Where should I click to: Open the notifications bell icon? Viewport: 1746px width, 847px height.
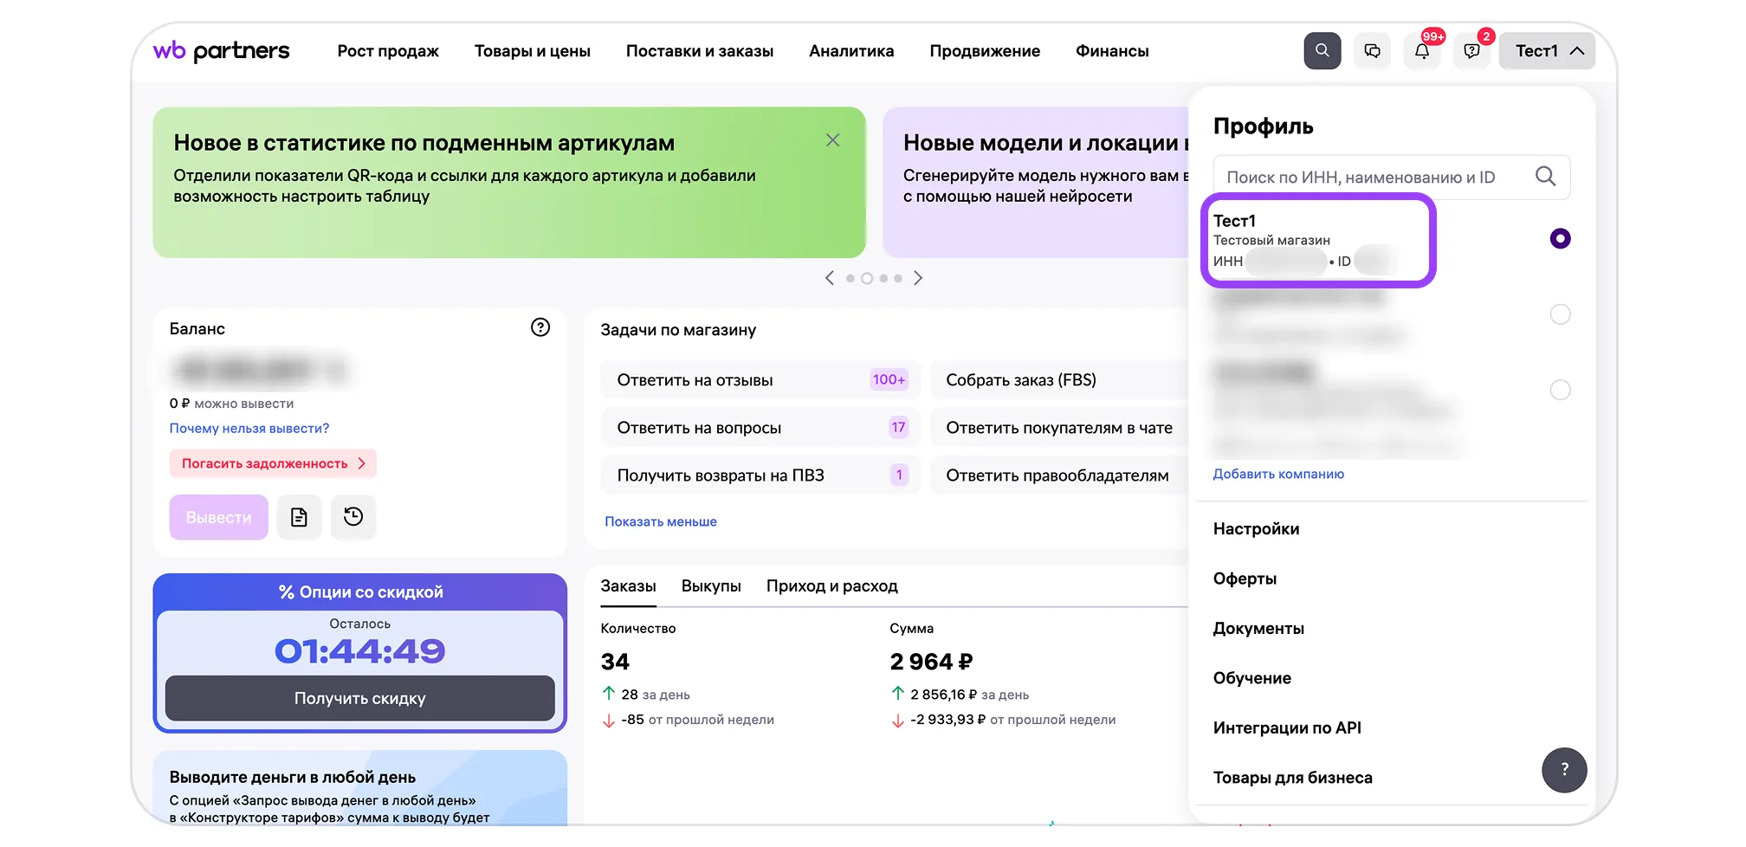pyautogui.click(x=1422, y=51)
